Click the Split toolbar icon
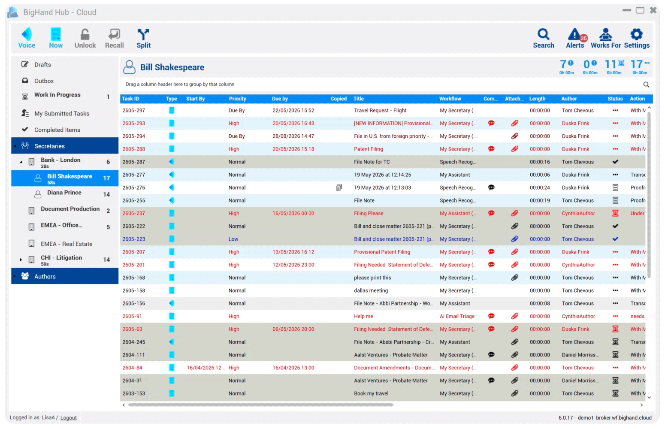Image resolution: width=665 pixels, height=429 pixels. coord(143,38)
